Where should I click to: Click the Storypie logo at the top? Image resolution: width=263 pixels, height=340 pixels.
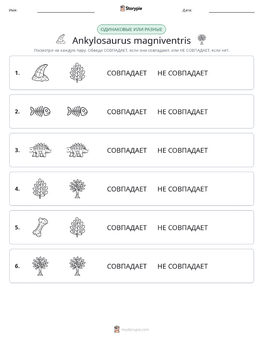click(x=131, y=9)
